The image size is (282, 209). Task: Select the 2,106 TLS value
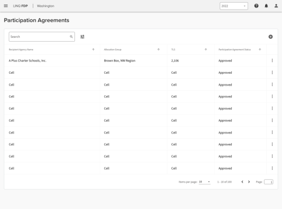click(x=175, y=61)
